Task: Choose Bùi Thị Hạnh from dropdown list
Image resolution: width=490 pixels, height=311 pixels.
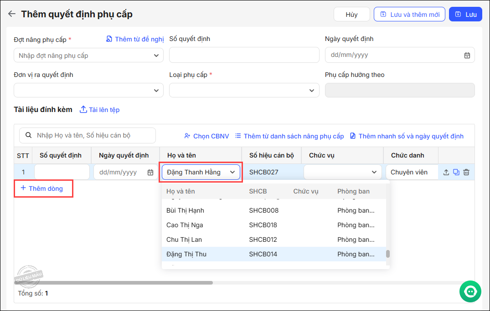Action: point(185,210)
